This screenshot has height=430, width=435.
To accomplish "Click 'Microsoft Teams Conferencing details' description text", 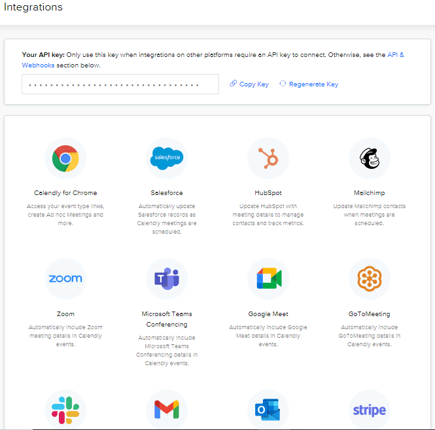I will (167, 350).
